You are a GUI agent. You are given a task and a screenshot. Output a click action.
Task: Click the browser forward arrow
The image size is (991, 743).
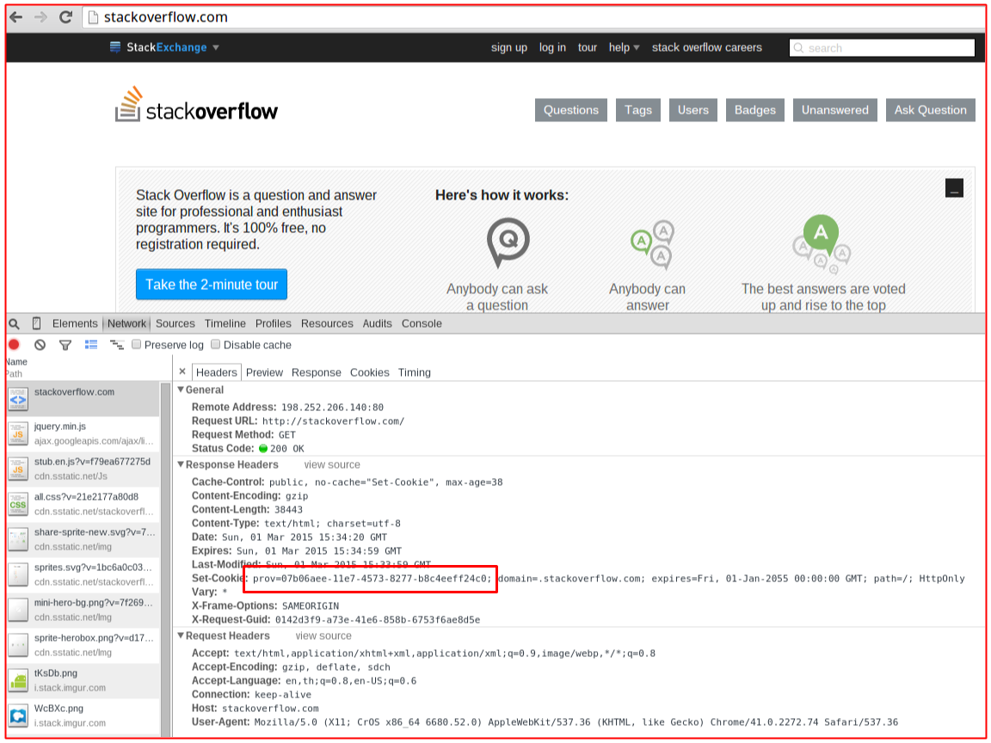(41, 17)
